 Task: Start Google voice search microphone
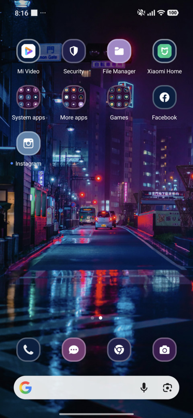coord(144,387)
